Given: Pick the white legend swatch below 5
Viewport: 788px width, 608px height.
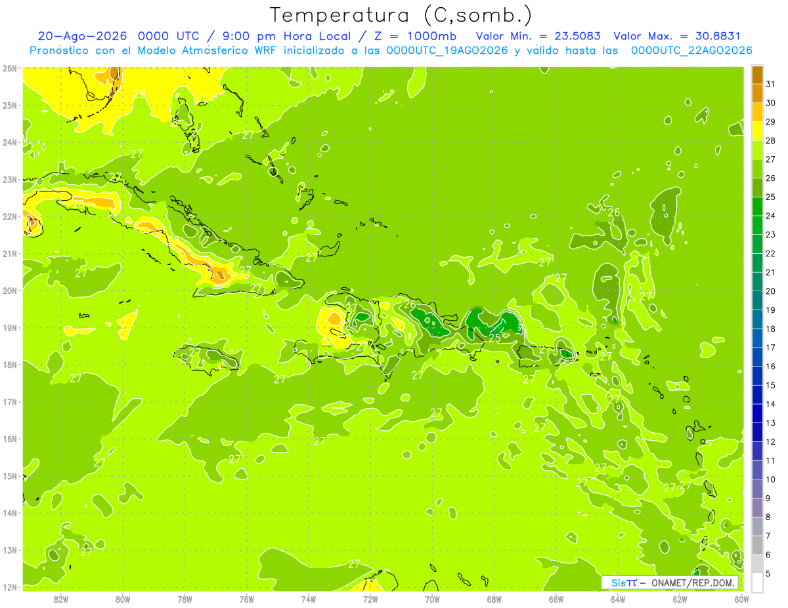Looking at the screenshot, I should tap(757, 582).
